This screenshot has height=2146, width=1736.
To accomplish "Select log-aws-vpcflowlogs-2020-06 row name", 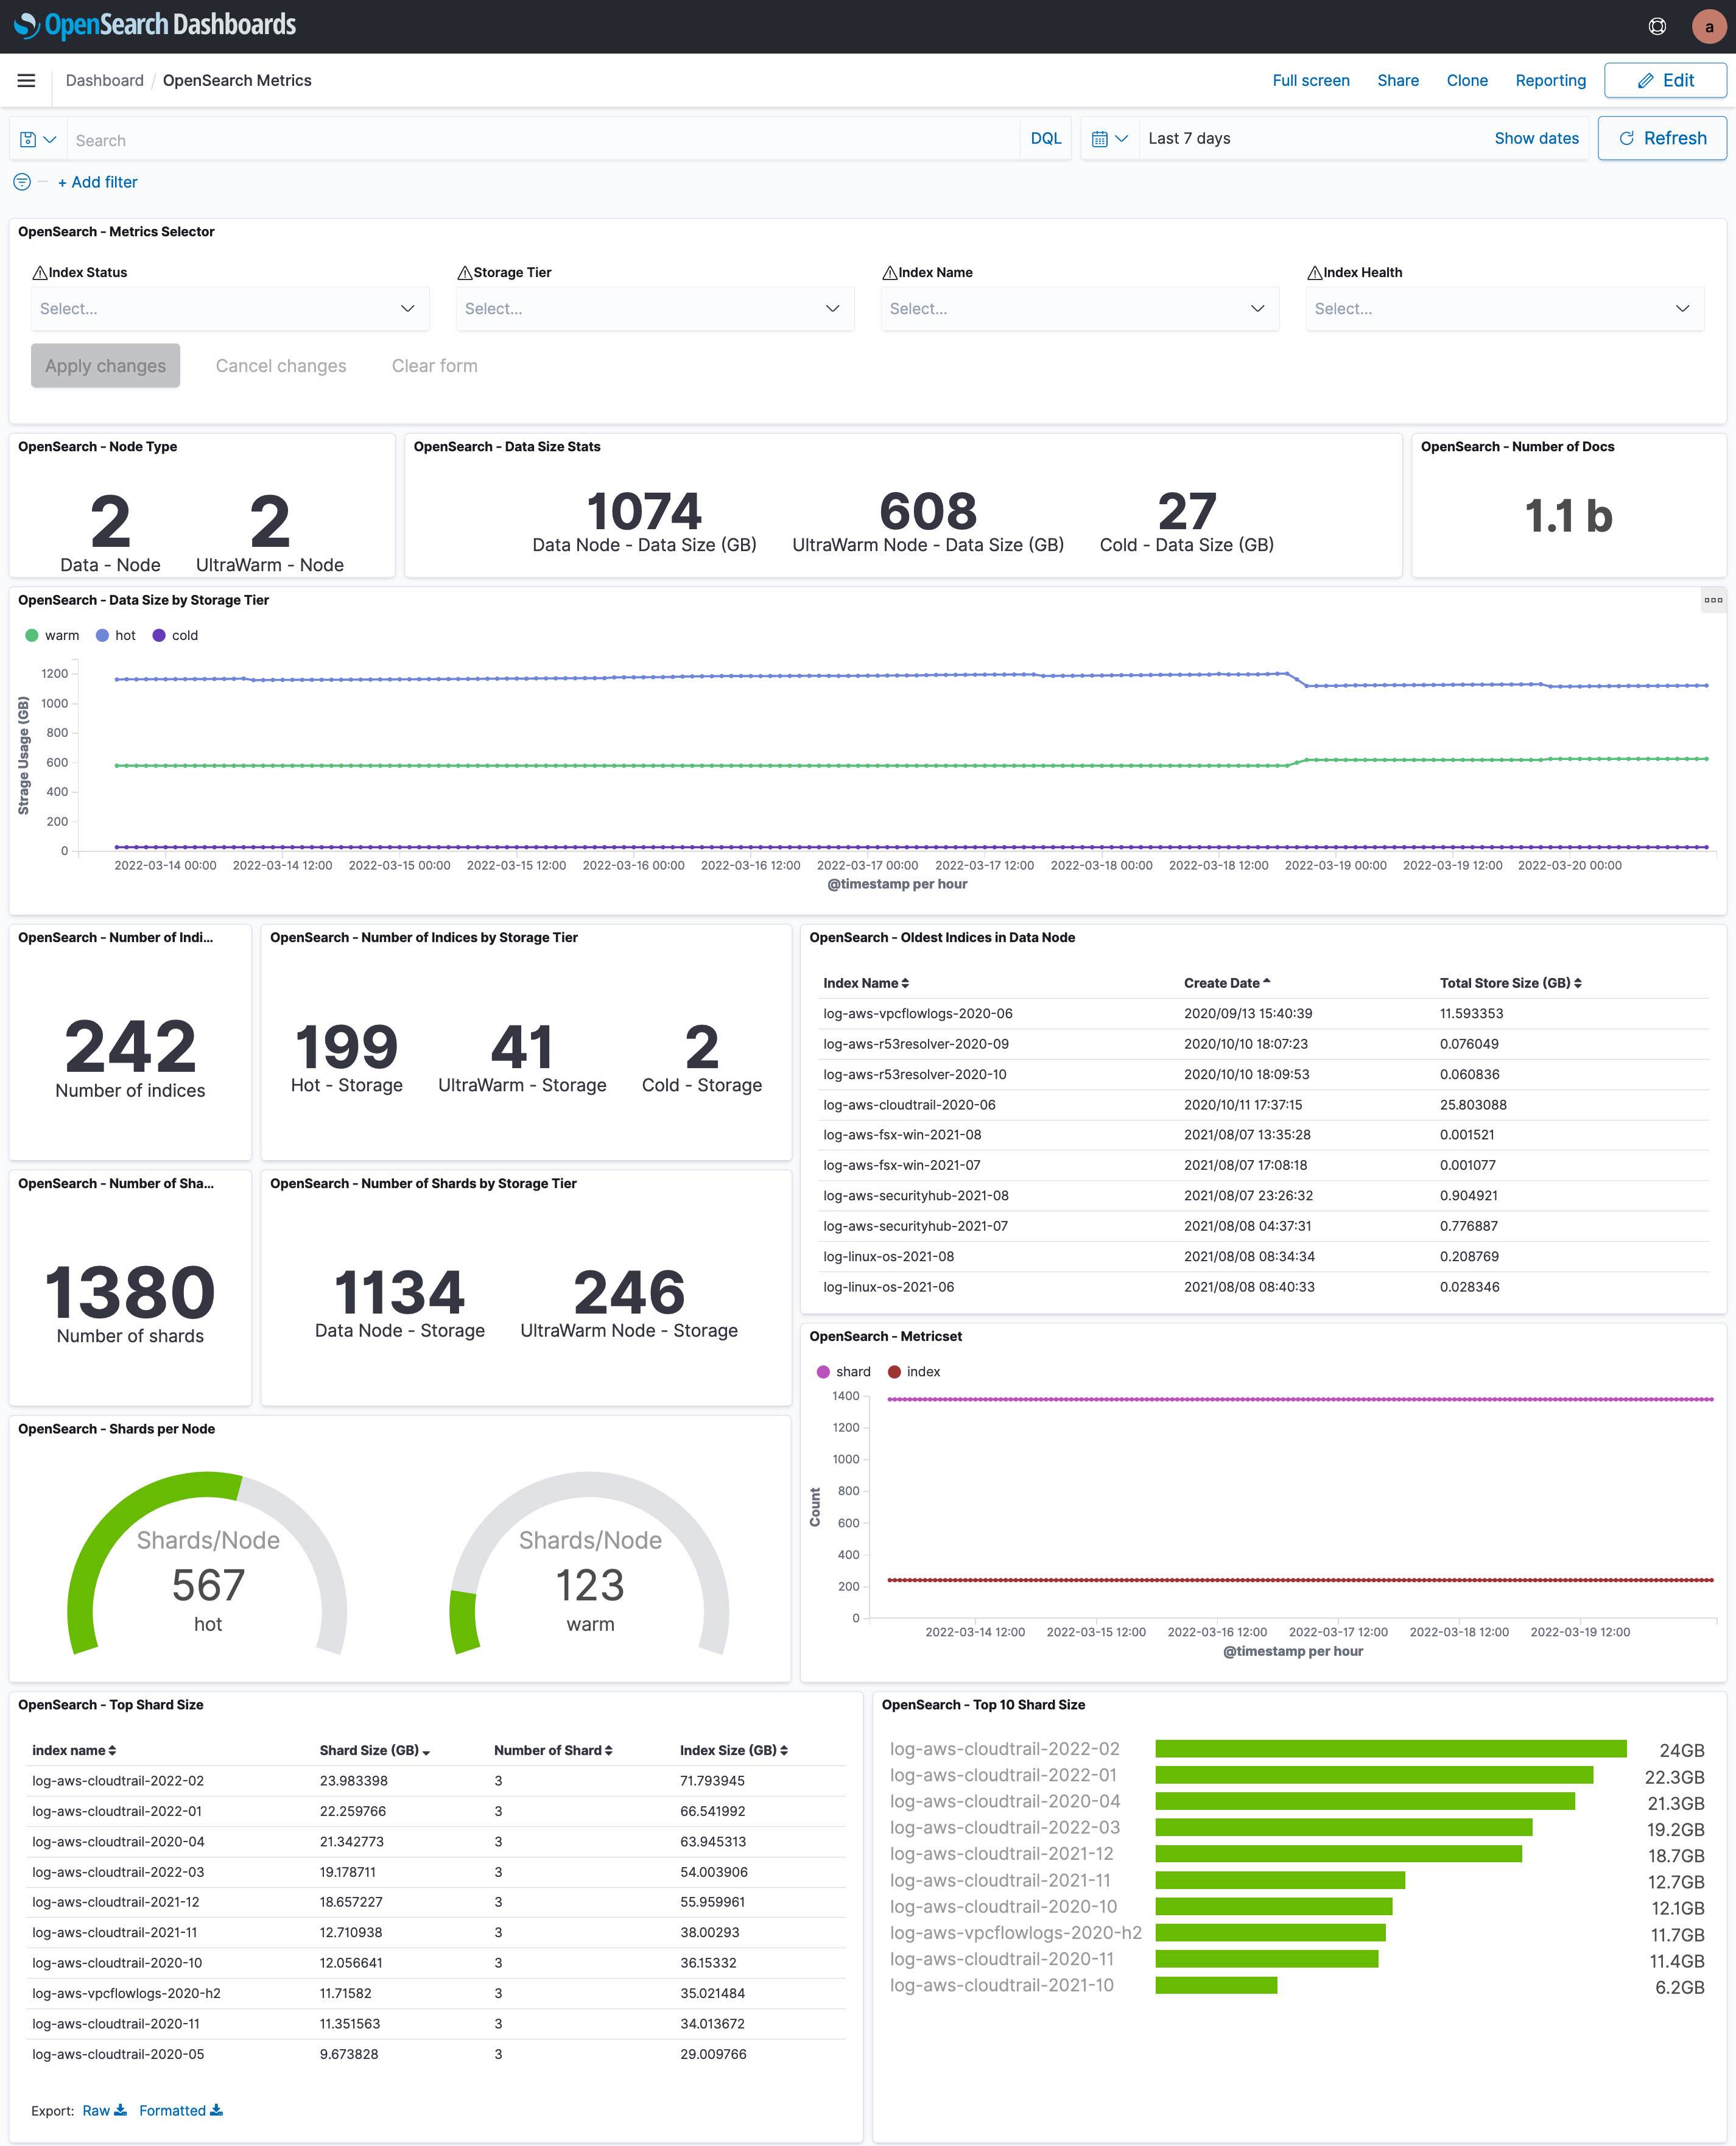I will (x=917, y=1013).
